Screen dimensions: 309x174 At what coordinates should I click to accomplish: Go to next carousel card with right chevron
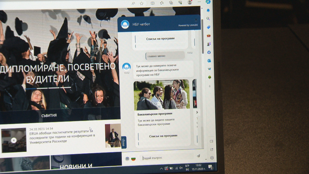[x=197, y=112]
